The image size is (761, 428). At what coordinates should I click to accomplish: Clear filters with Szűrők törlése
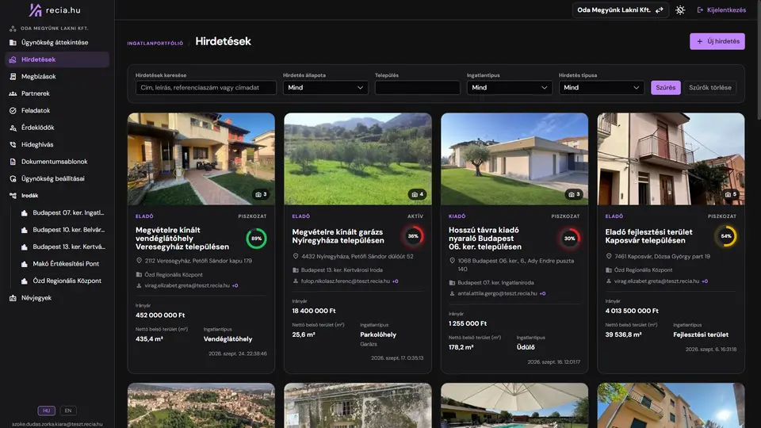pyautogui.click(x=709, y=88)
